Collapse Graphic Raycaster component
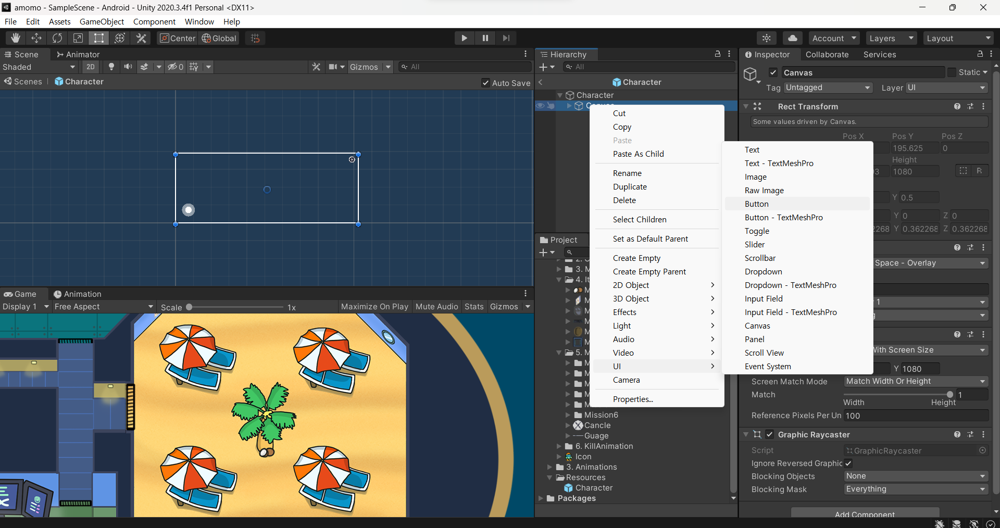 point(746,434)
